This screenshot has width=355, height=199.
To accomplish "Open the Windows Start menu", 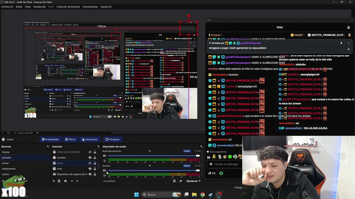I will [x=136, y=195].
